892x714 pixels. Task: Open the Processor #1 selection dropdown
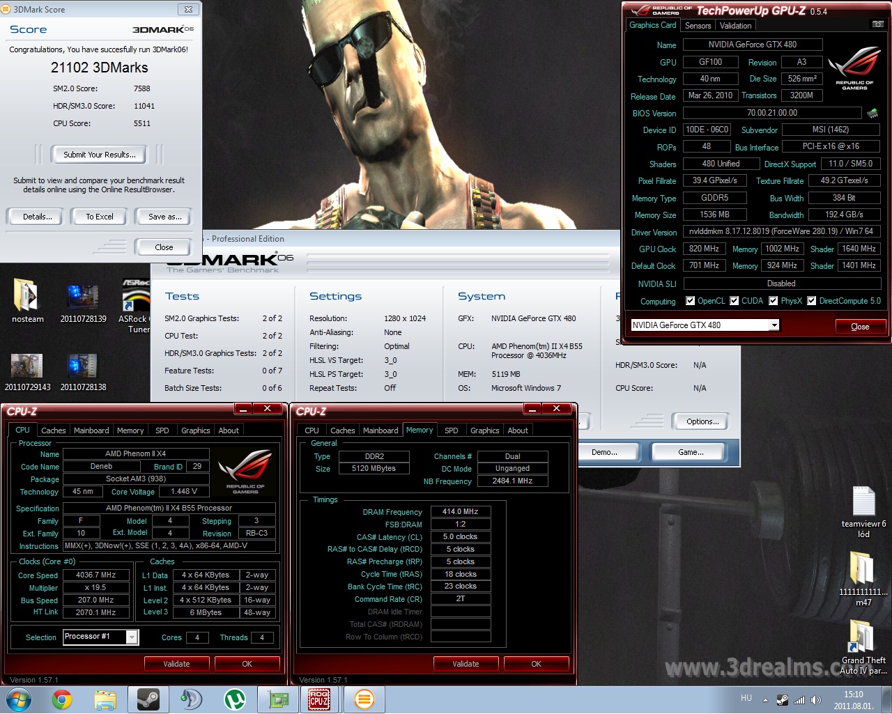[132, 637]
